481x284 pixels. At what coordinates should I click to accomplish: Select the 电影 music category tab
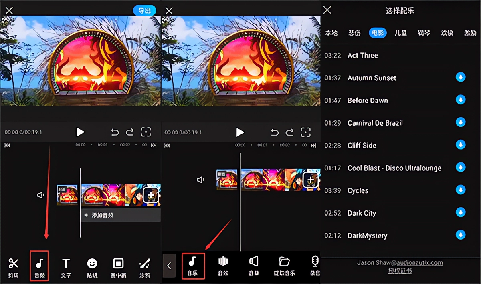(x=378, y=33)
